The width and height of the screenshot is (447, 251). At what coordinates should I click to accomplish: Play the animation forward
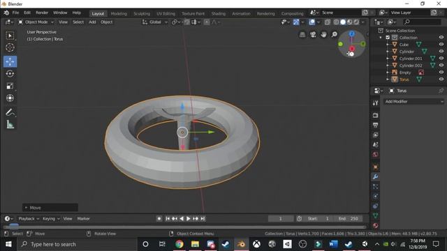(x=188, y=218)
